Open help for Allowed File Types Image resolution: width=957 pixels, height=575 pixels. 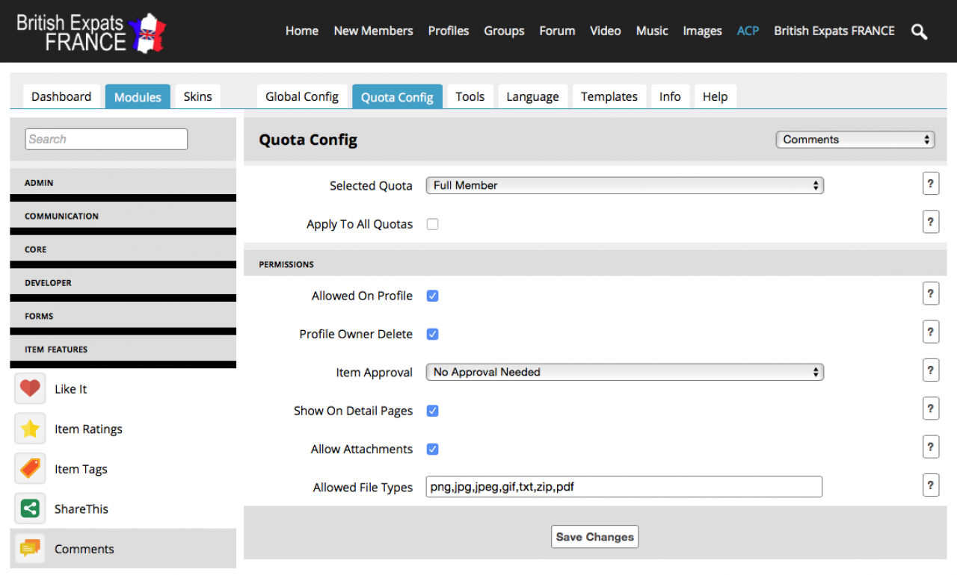930,485
